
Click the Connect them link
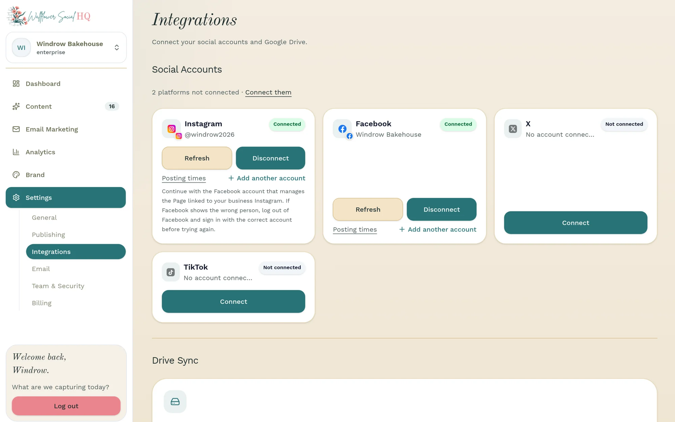[x=268, y=92]
